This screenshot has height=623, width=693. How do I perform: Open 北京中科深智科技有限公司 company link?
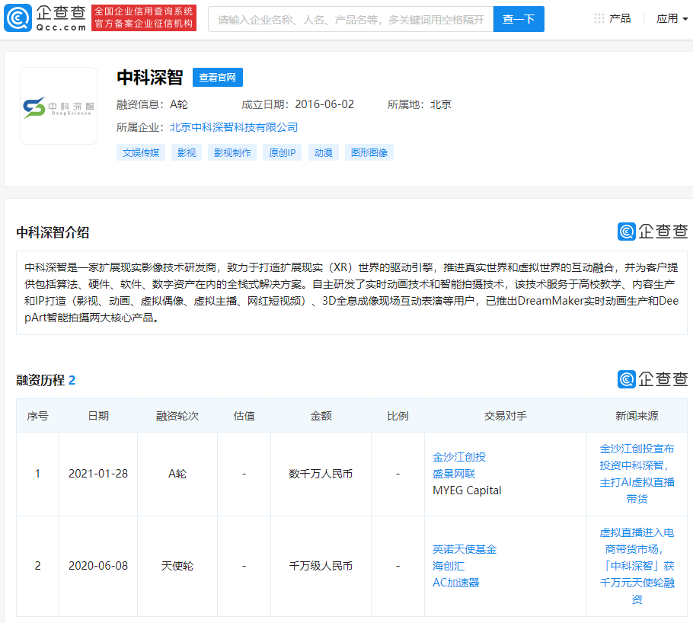(233, 127)
